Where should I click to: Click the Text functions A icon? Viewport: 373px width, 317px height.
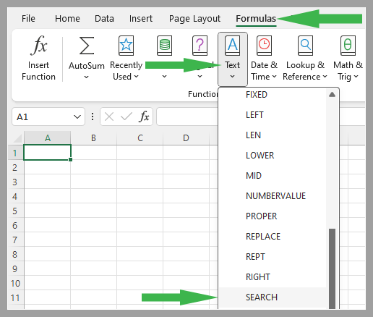click(232, 46)
